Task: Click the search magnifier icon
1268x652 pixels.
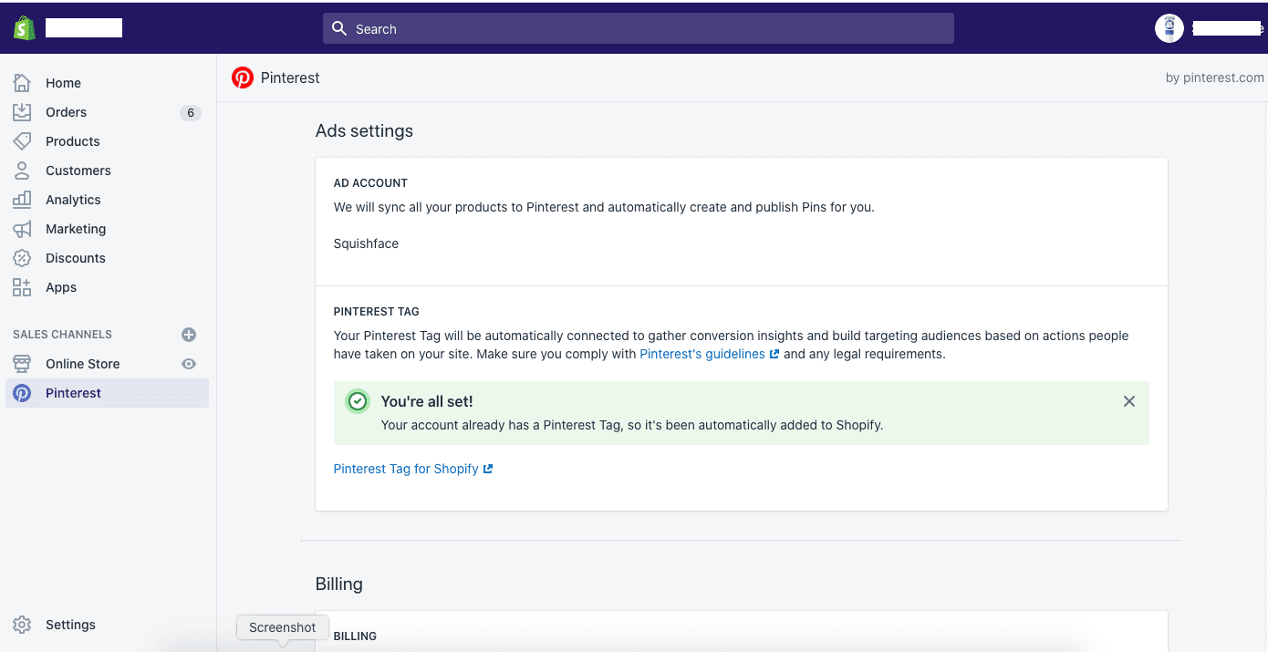Action: click(339, 28)
